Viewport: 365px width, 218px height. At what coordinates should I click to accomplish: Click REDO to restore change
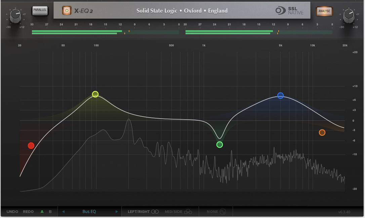(x=28, y=211)
